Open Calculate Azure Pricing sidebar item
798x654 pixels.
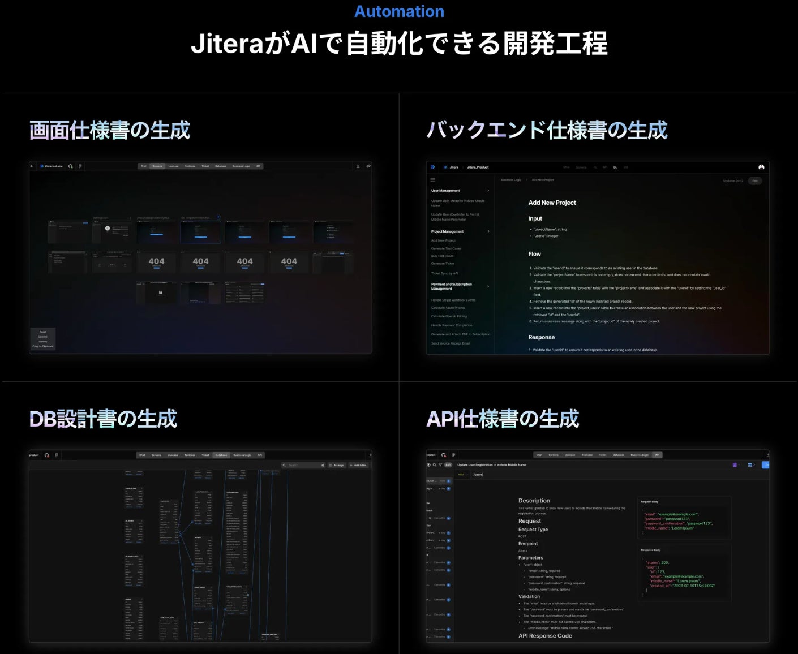click(448, 308)
